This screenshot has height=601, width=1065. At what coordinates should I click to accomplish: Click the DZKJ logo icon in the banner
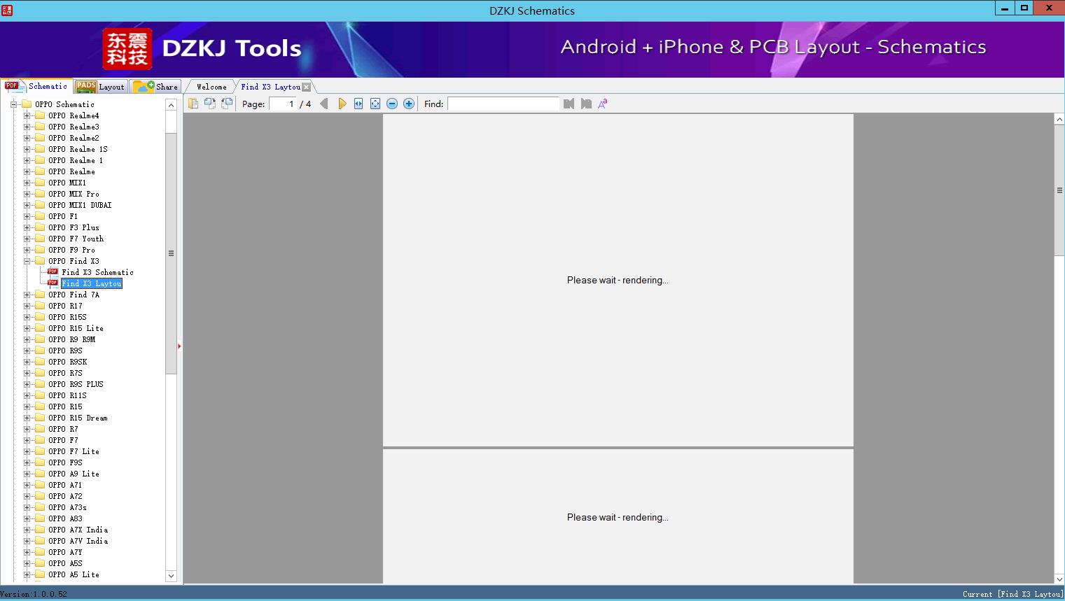click(x=127, y=48)
